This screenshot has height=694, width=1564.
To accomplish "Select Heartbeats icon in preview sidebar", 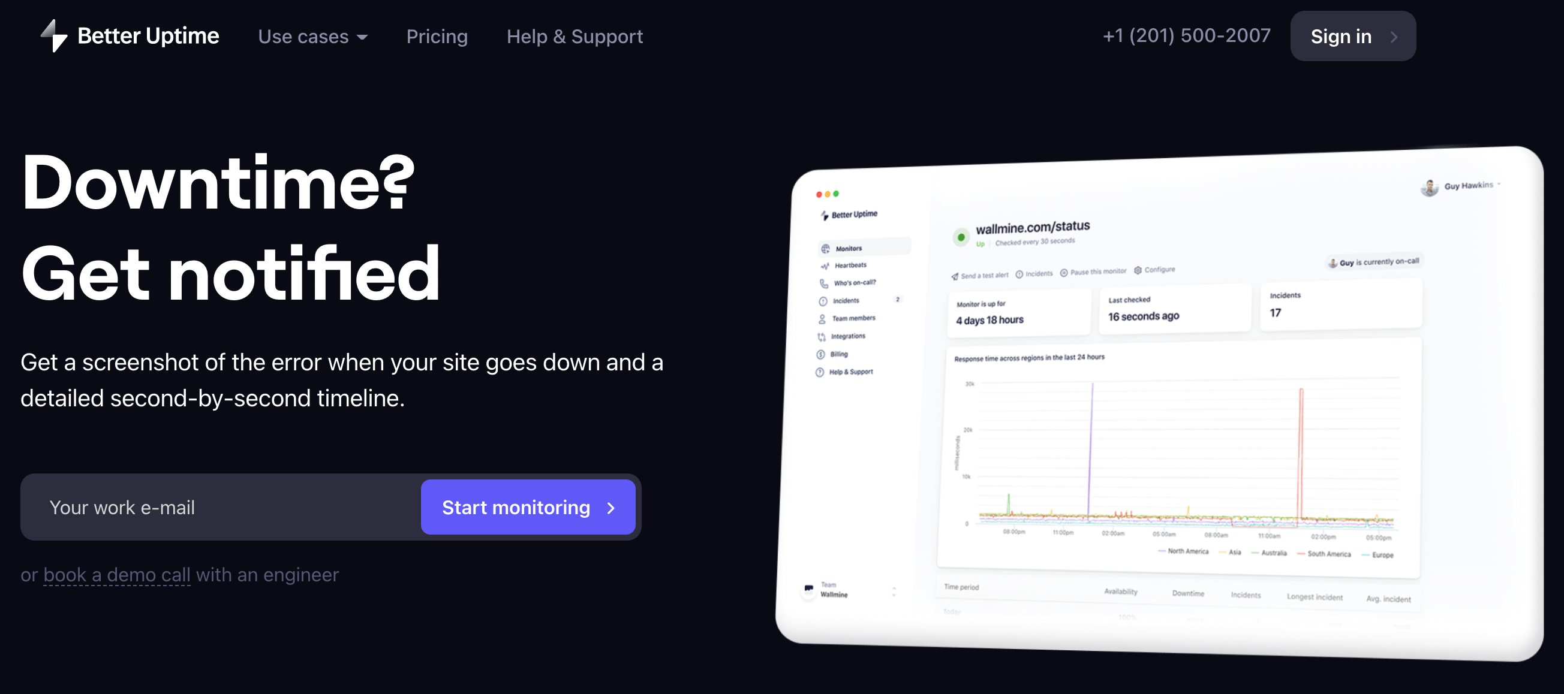I will 825,265.
